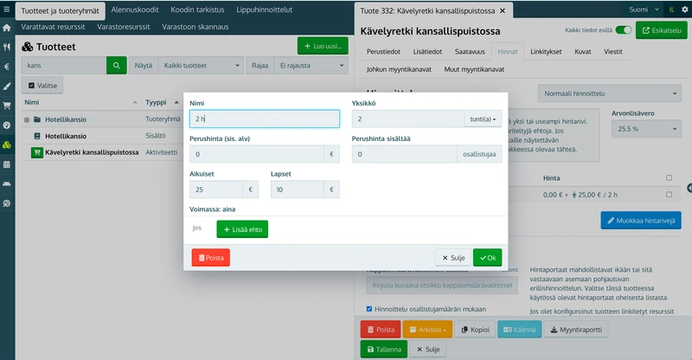The width and height of the screenshot is (692, 360).
Task: Open Varastoon skannaus tab
Action: [195, 27]
